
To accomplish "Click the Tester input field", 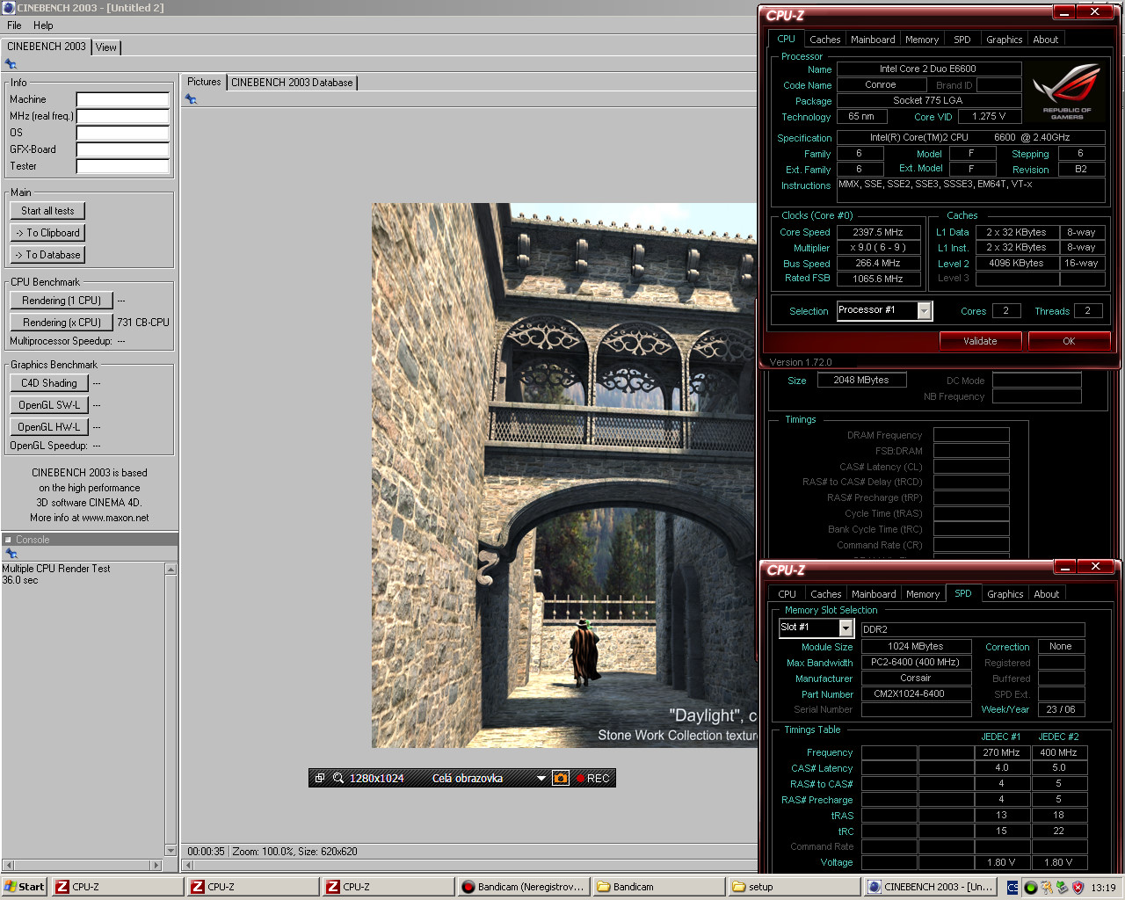I will [122, 166].
